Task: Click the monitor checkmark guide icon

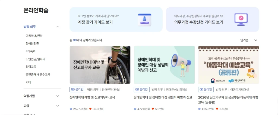Action: pos(241,19)
